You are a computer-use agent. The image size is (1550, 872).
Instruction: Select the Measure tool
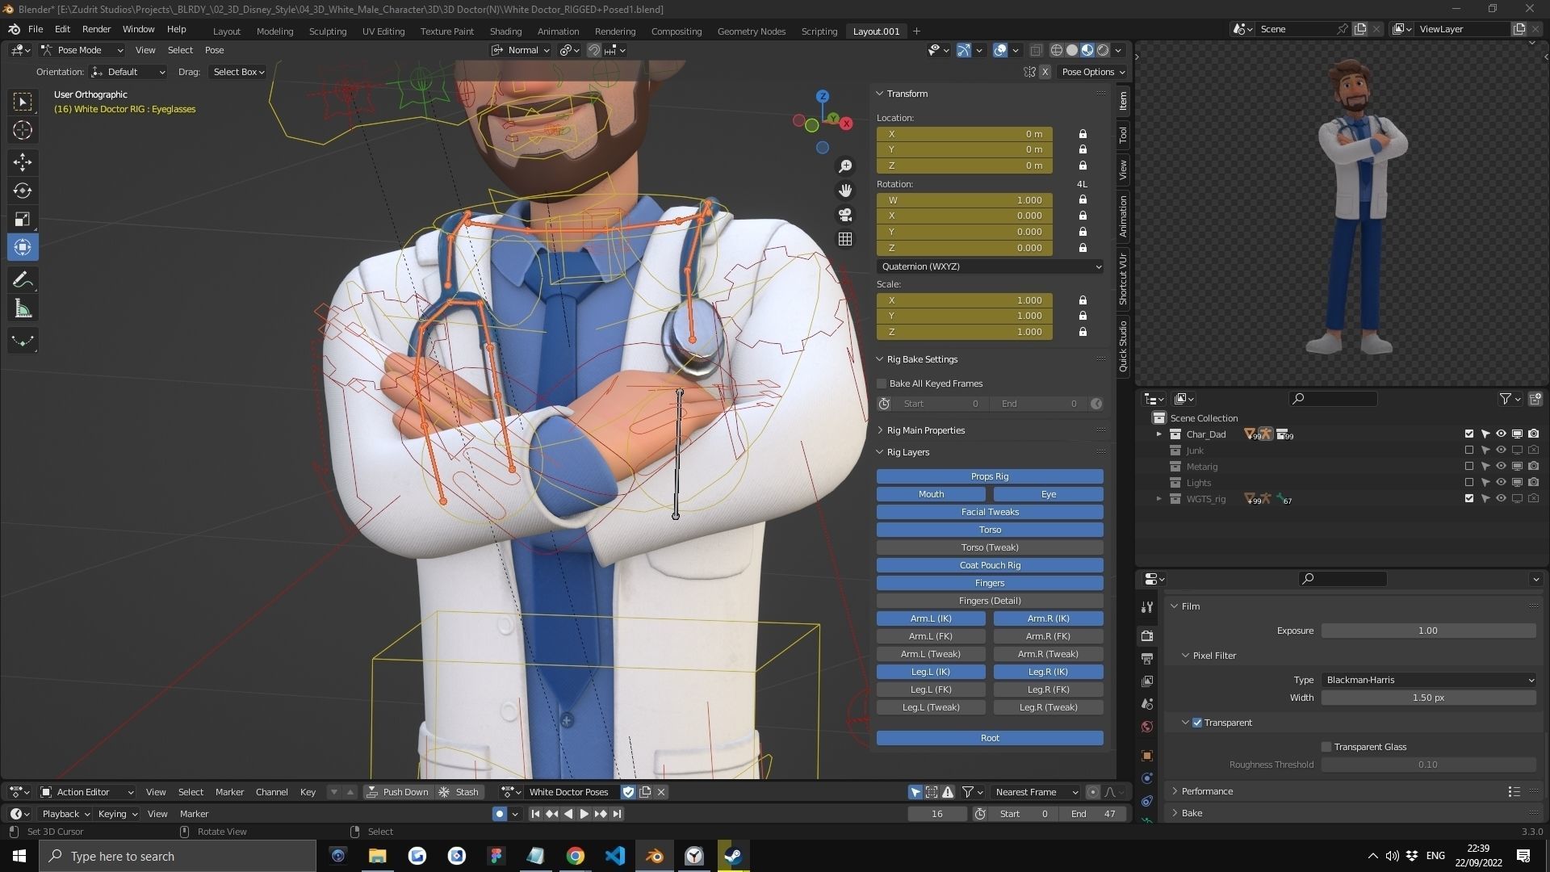[23, 309]
